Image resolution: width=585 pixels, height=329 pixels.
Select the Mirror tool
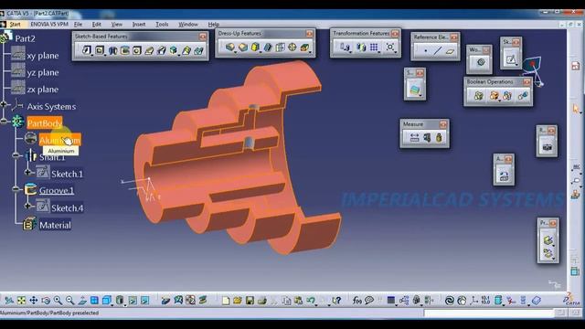tap(361, 48)
